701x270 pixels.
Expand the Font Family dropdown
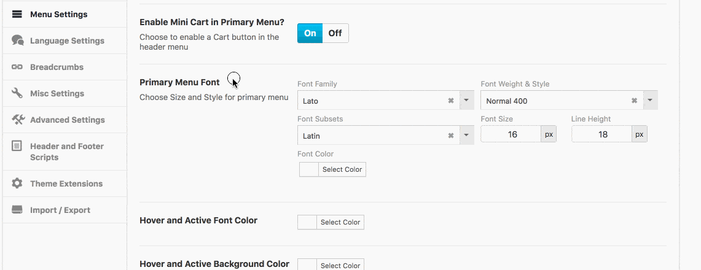click(466, 101)
